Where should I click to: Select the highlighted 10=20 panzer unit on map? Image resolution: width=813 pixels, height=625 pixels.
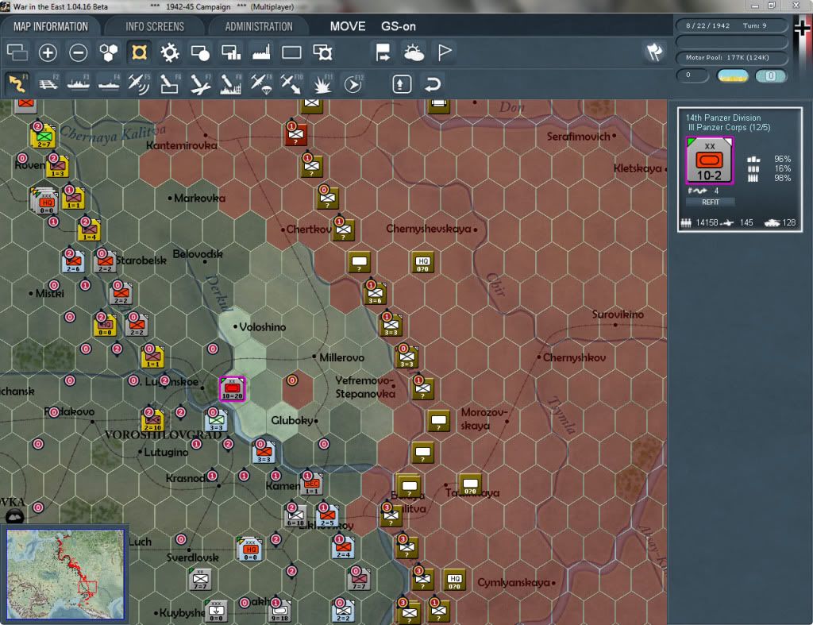click(x=232, y=389)
